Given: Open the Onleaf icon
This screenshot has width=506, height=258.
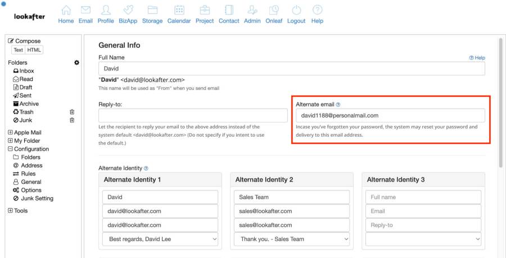Looking at the screenshot, I should point(274,11).
